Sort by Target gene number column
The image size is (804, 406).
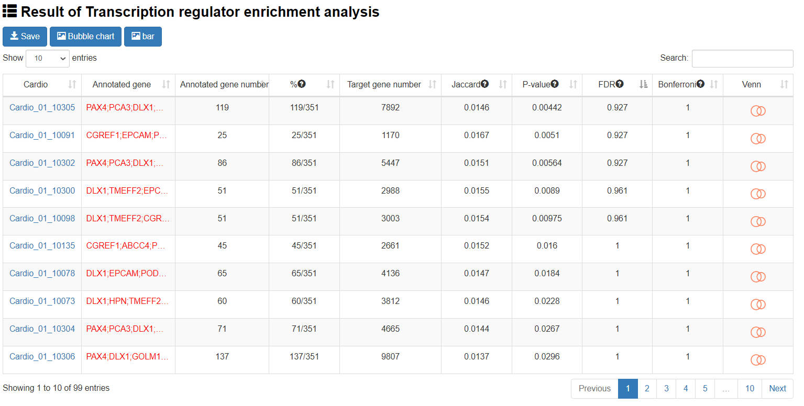pos(433,84)
